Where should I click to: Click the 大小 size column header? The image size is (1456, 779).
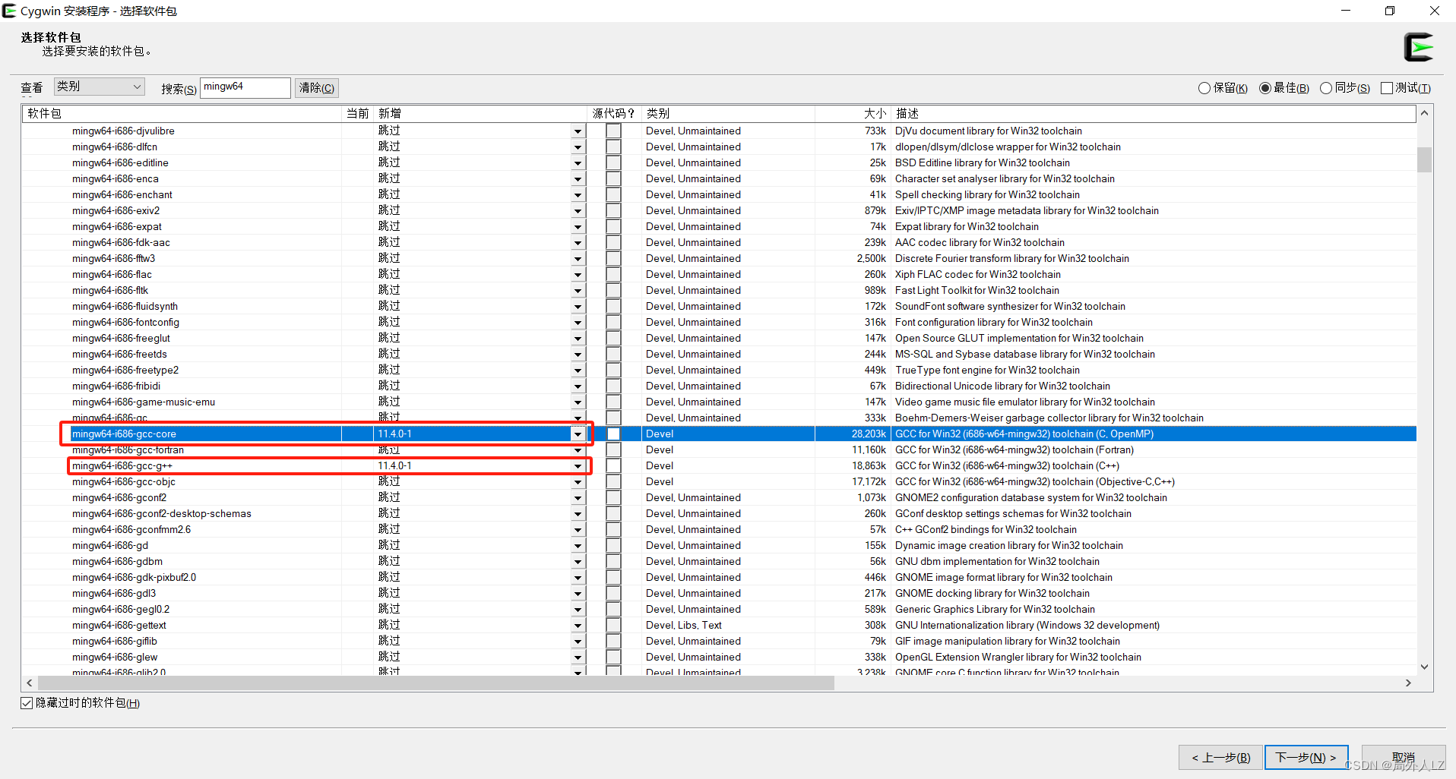(x=853, y=114)
